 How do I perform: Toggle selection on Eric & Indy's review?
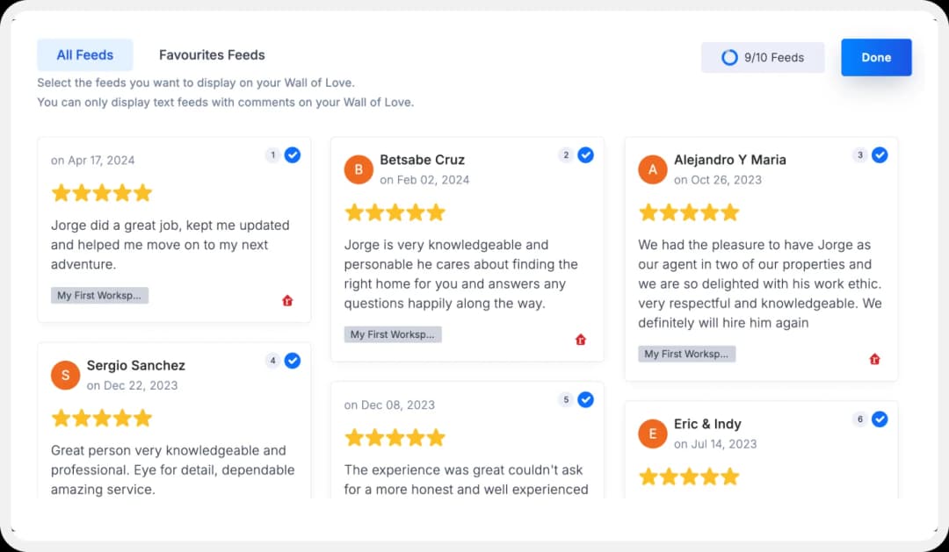coord(880,419)
